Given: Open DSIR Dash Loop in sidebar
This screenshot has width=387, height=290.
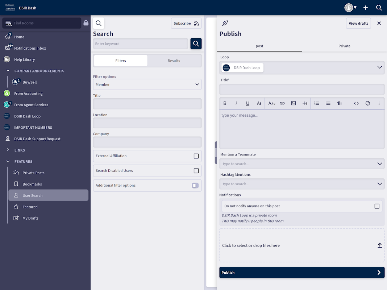Looking at the screenshot, I should pos(28,116).
